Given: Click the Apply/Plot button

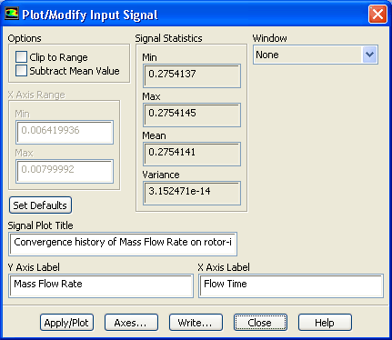Looking at the screenshot, I should 66,323.
